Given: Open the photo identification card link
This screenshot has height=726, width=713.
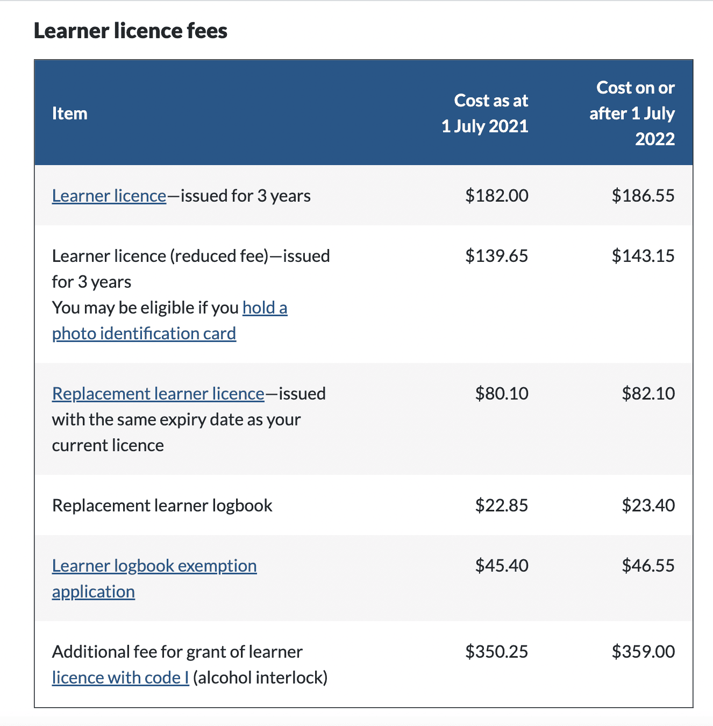Looking at the screenshot, I should (144, 333).
